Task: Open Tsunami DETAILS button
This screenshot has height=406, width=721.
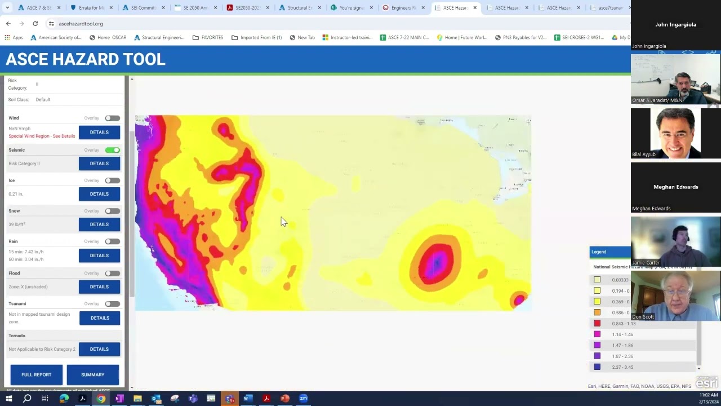Action: click(100, 318)
